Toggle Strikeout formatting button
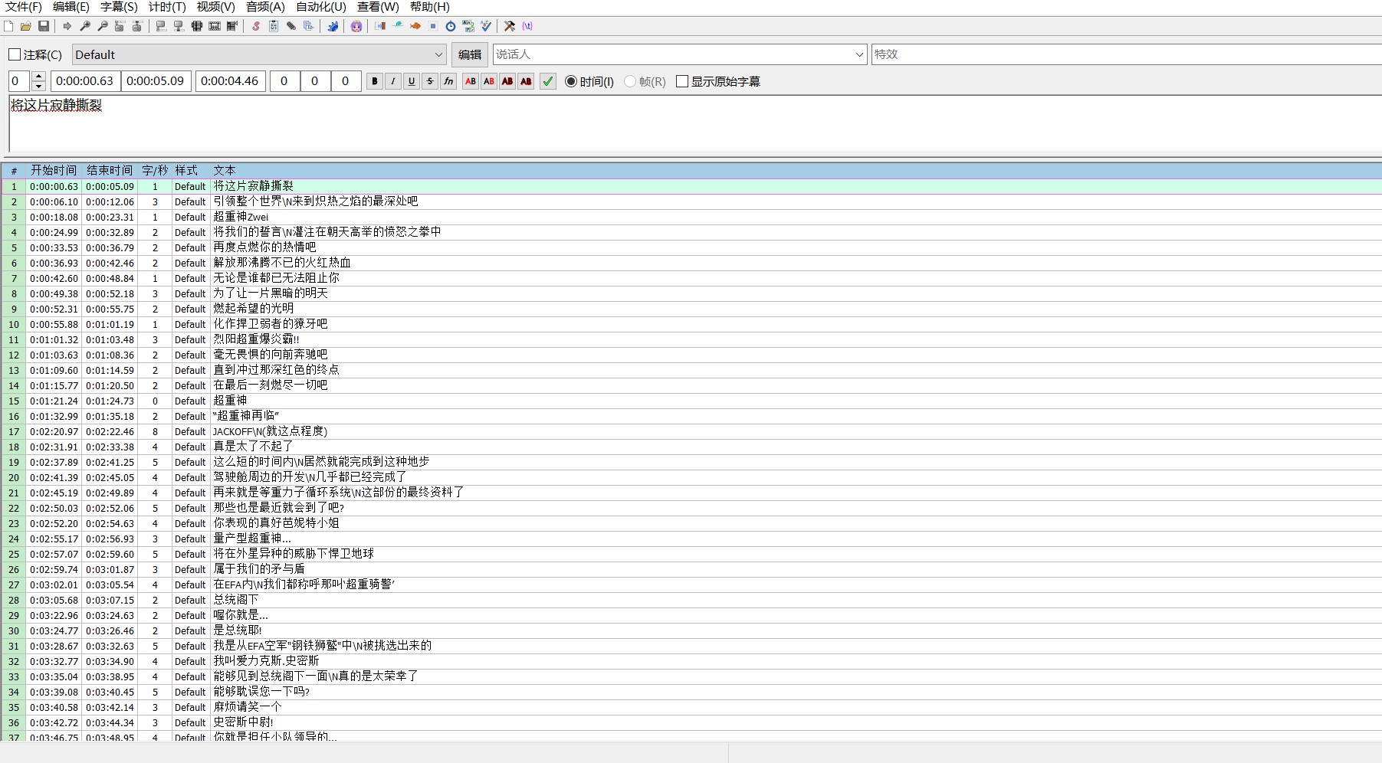This screenshot has width=1382, height=763. pos(430,81)
